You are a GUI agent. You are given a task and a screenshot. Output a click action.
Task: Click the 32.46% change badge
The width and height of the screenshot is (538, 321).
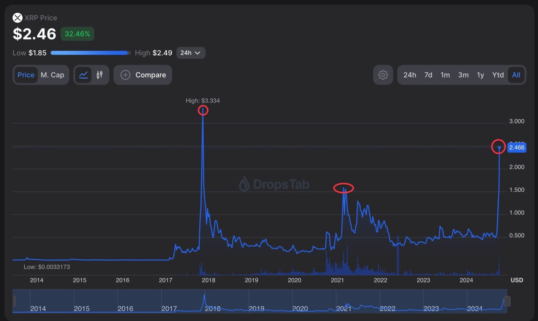click(77, 34)
